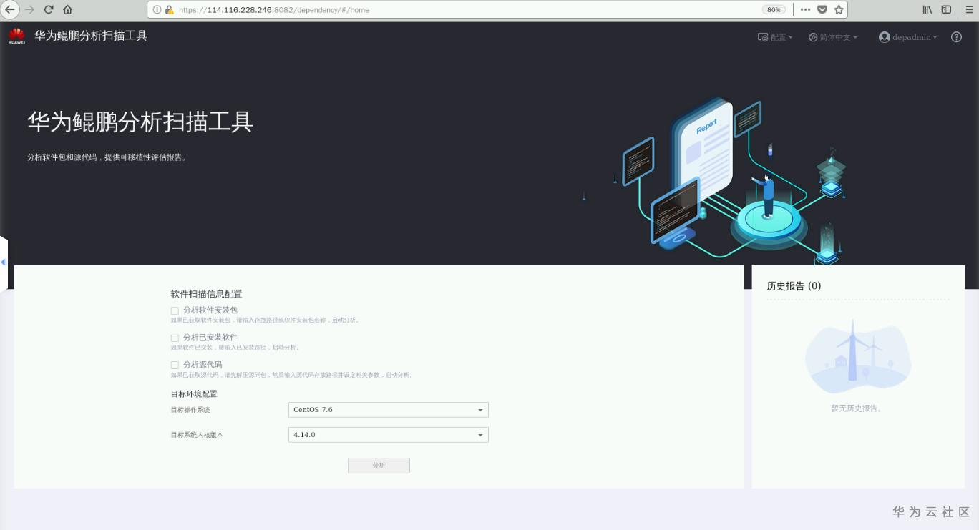Click the 目标环境配置 section title
The image size is (979, 530).
click(194, 394)
